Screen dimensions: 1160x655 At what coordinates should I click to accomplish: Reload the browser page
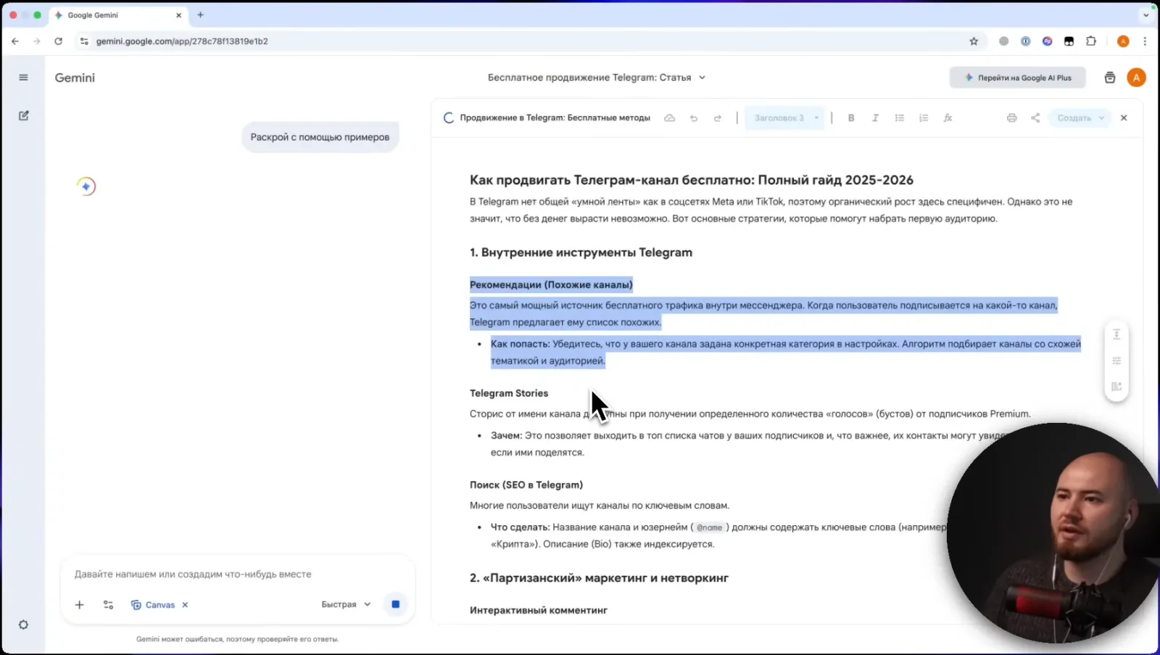[x=58, y=41]
